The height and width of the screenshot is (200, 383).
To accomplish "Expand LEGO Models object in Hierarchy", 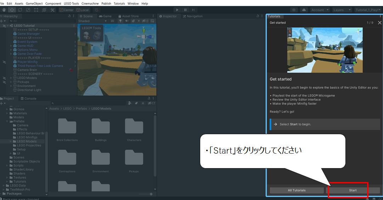I will pos(11,78).
